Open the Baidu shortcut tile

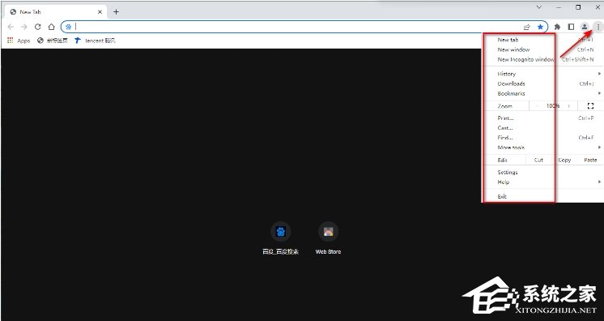[280, 238]
